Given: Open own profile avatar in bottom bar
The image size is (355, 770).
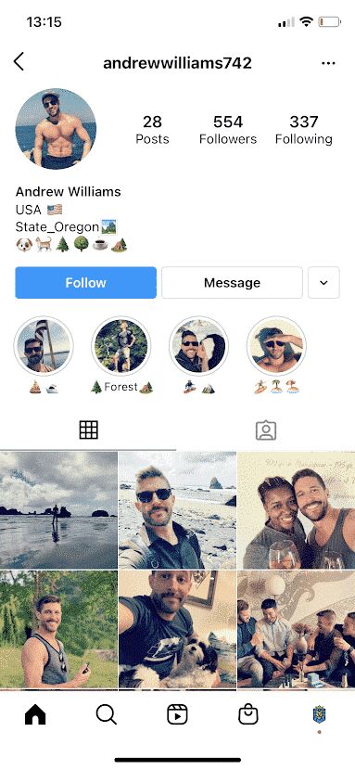Looking at the screenshot, I should [x=319, y=714].
